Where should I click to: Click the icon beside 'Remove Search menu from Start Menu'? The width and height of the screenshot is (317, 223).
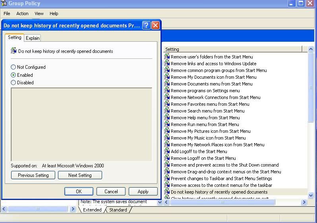point(167,111)
